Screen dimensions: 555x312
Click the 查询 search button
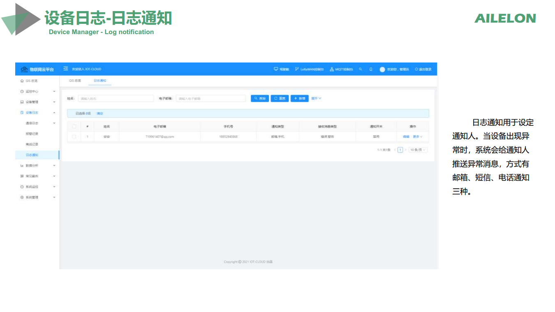260,98
